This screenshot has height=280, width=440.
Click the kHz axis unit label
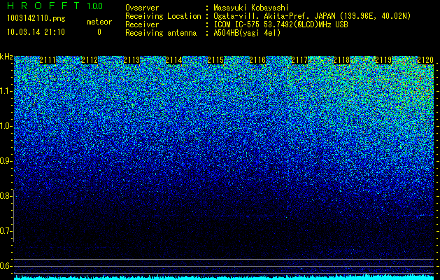click(6, 57)
